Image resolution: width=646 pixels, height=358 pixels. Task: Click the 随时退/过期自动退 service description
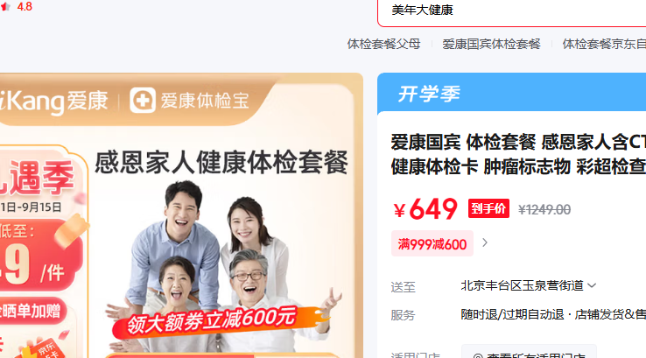click(x=512, y=315)
